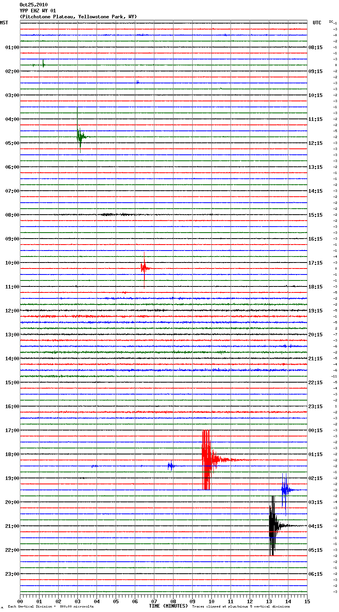This screenshot has height=612, width=339.
Task: Click the UTC time label '22:15'
Action: coord(315,383)
